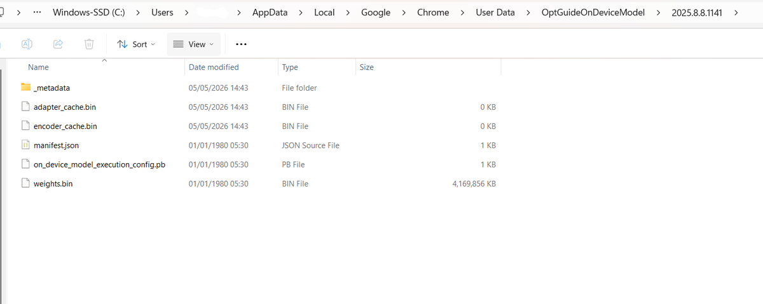This screenshot has height=304, width=763.
Task: Select the encoder_cache.bin file icon
Action: (x=26, y=126)
